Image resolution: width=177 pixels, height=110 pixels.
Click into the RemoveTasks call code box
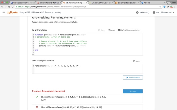click(x=87, y=69)
